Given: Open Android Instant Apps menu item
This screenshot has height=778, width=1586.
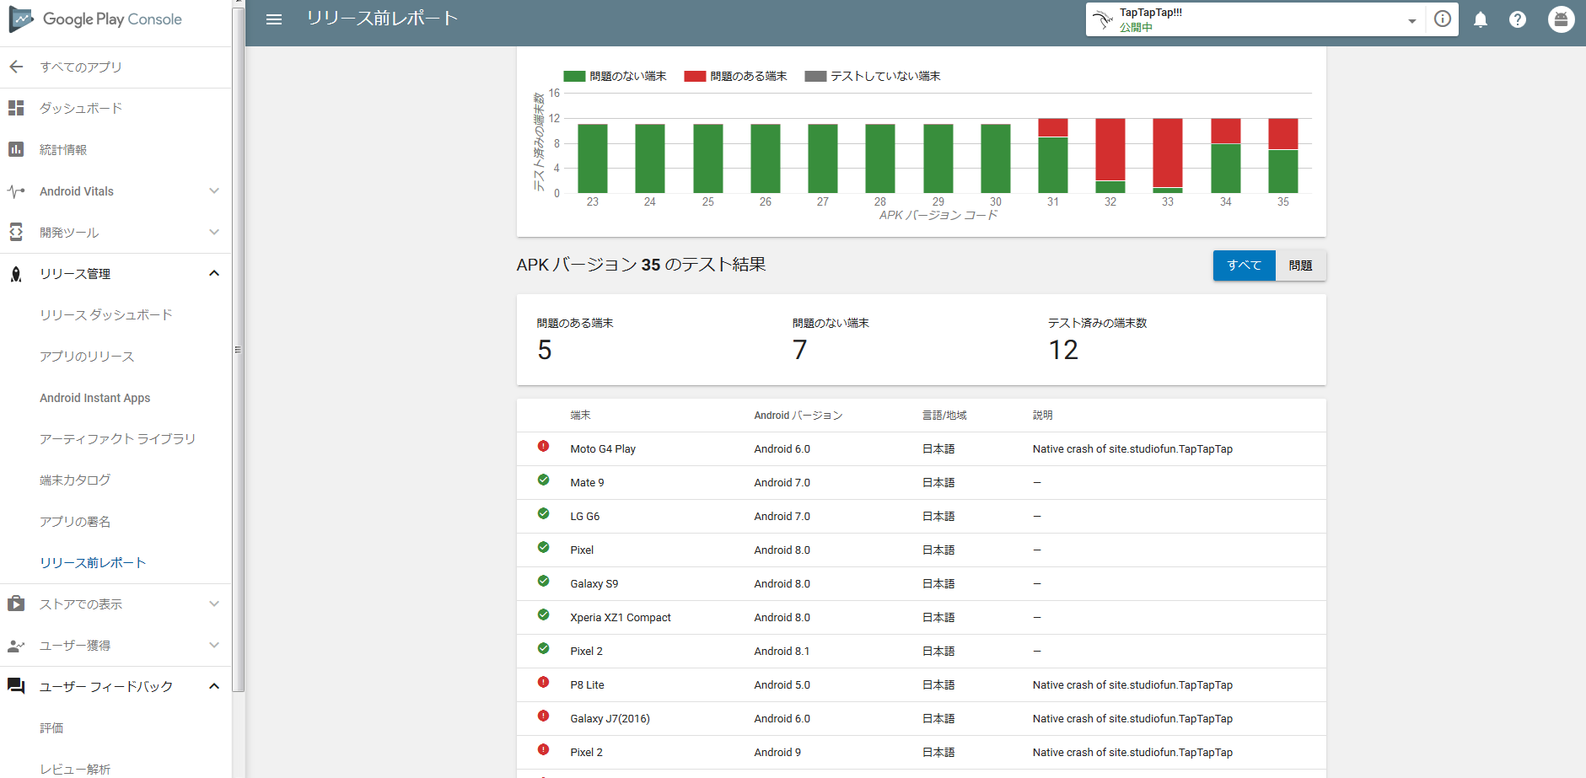Looking at the screenshot, I should coord(95,398).
